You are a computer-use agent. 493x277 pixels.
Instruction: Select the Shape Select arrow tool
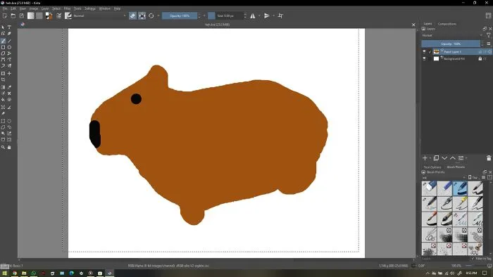(x=3, y=27)
